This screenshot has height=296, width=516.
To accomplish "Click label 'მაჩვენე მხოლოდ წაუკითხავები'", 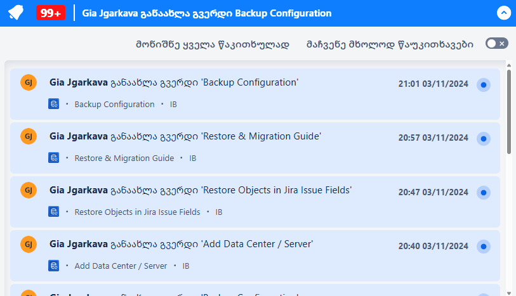I will click(390, 44).
